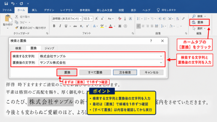The height and width of the screenshot is (122, 217).
Task: Click the character border icon
Action: [130, 19]
